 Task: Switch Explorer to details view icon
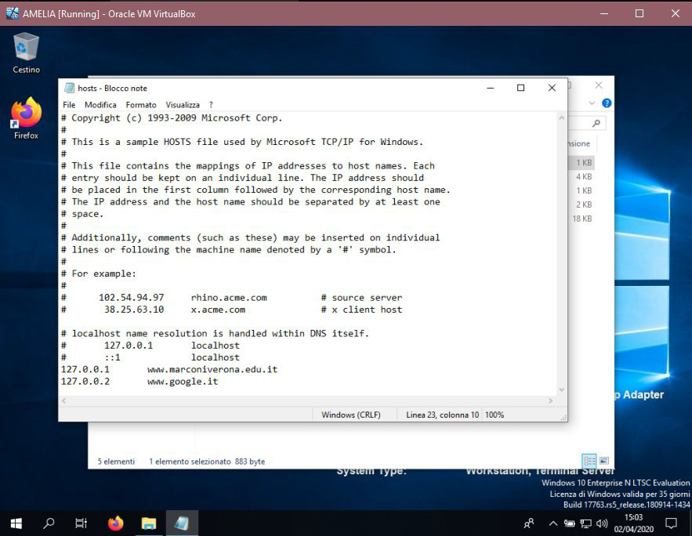click(589, 461)
